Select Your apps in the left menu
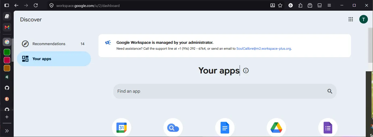Screen dimensions: 373x137 click(54, 59)
